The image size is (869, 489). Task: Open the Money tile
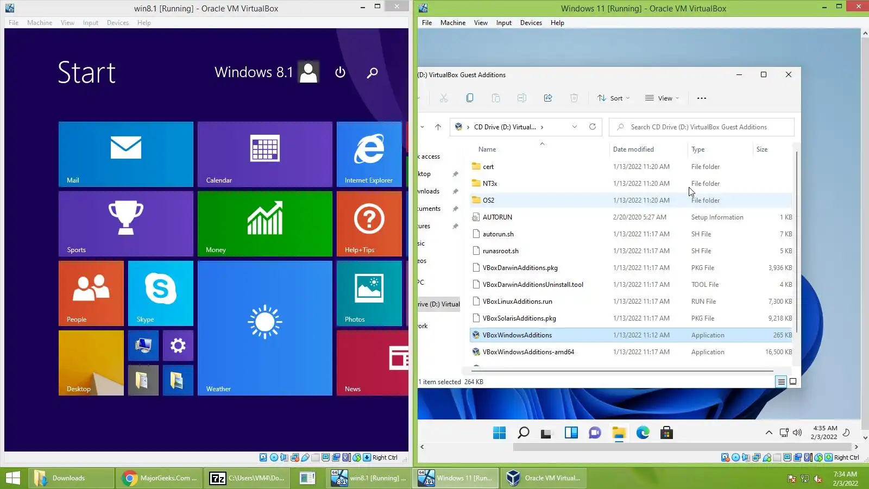(265, 224)
